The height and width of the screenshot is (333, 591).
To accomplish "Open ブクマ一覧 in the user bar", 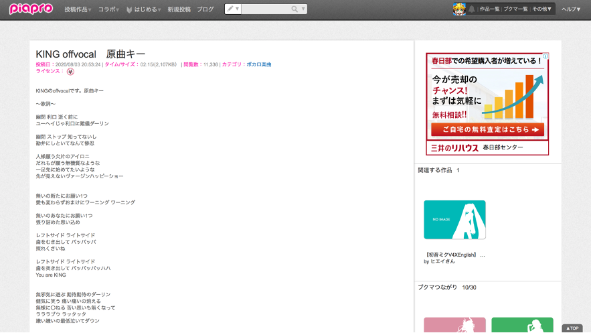I will click(x=515, y=9).
